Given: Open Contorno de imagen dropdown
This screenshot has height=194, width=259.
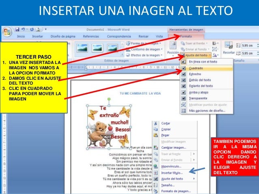Looking at the screenshot, I should [x=144, y=49].
